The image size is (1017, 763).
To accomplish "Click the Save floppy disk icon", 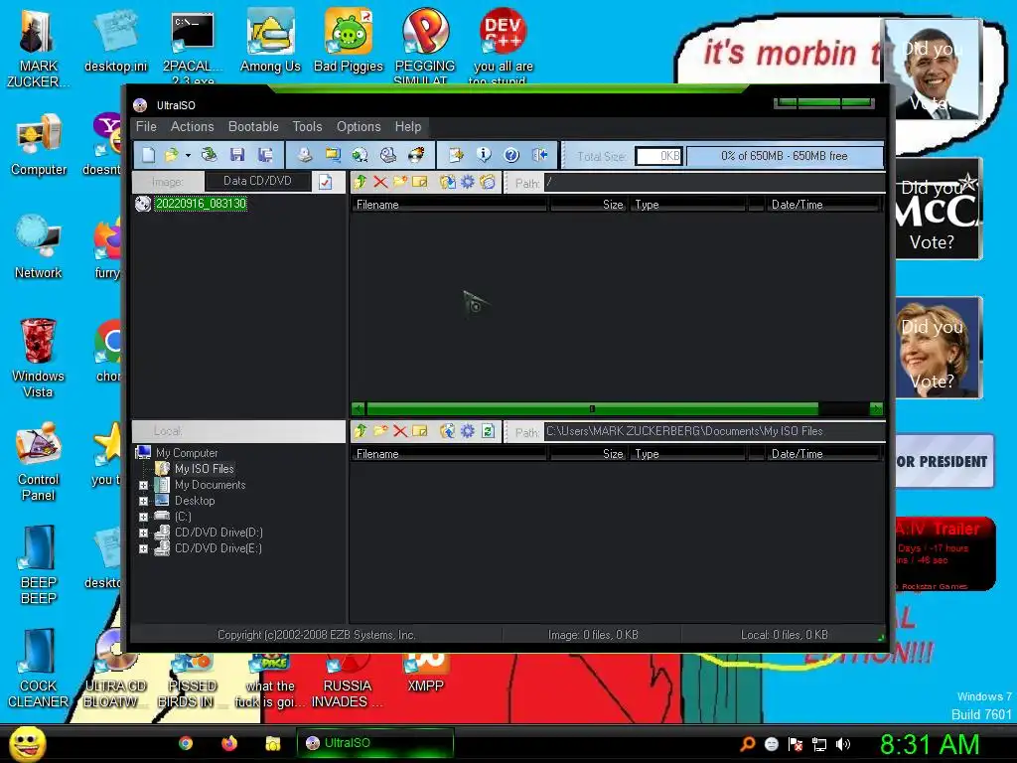I will [x=237, y=155].
